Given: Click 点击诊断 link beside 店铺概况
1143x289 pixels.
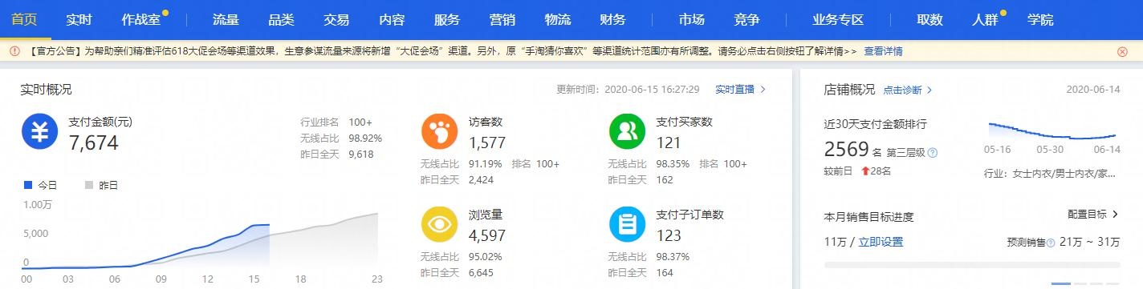Looking at the screenshot, I should pos(907,90).
